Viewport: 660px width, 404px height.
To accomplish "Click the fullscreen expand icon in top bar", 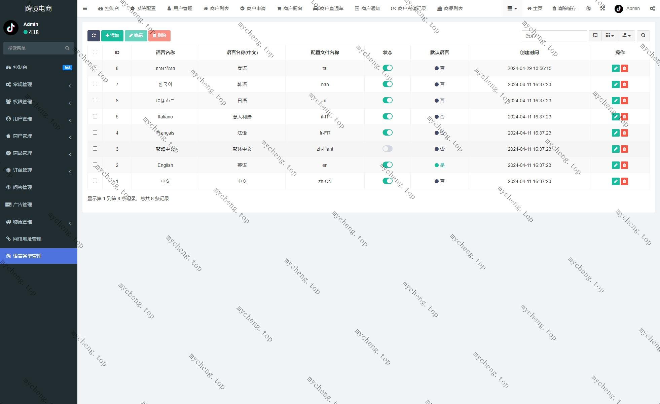I will pos(602,8).
